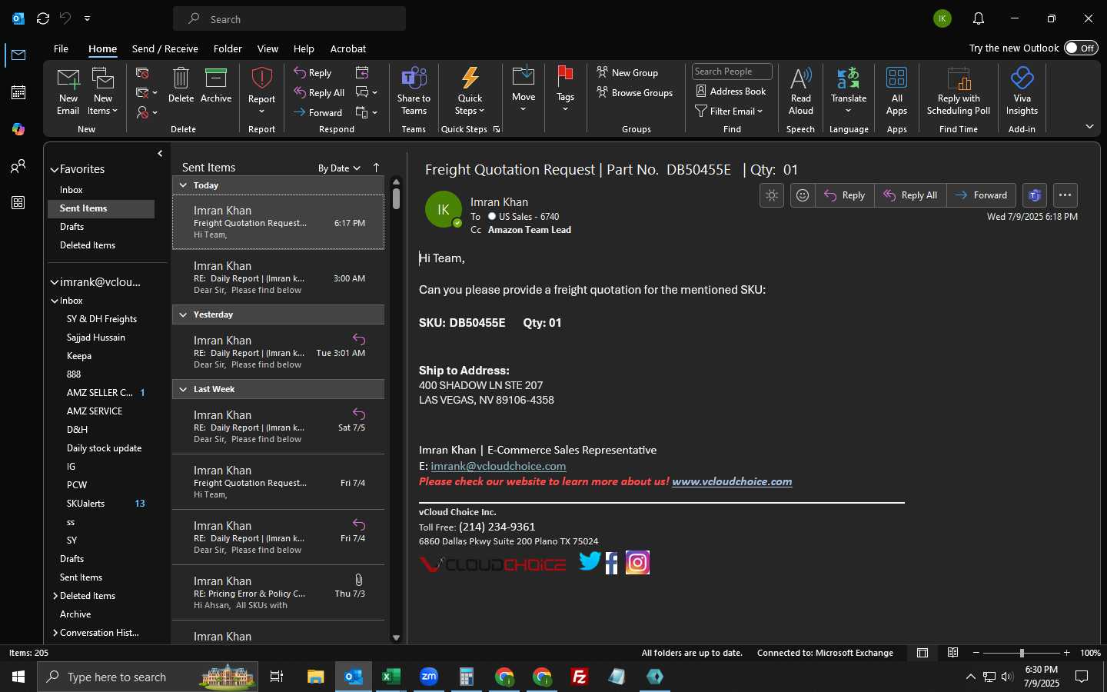Archive the selected email

pos(216,85)
